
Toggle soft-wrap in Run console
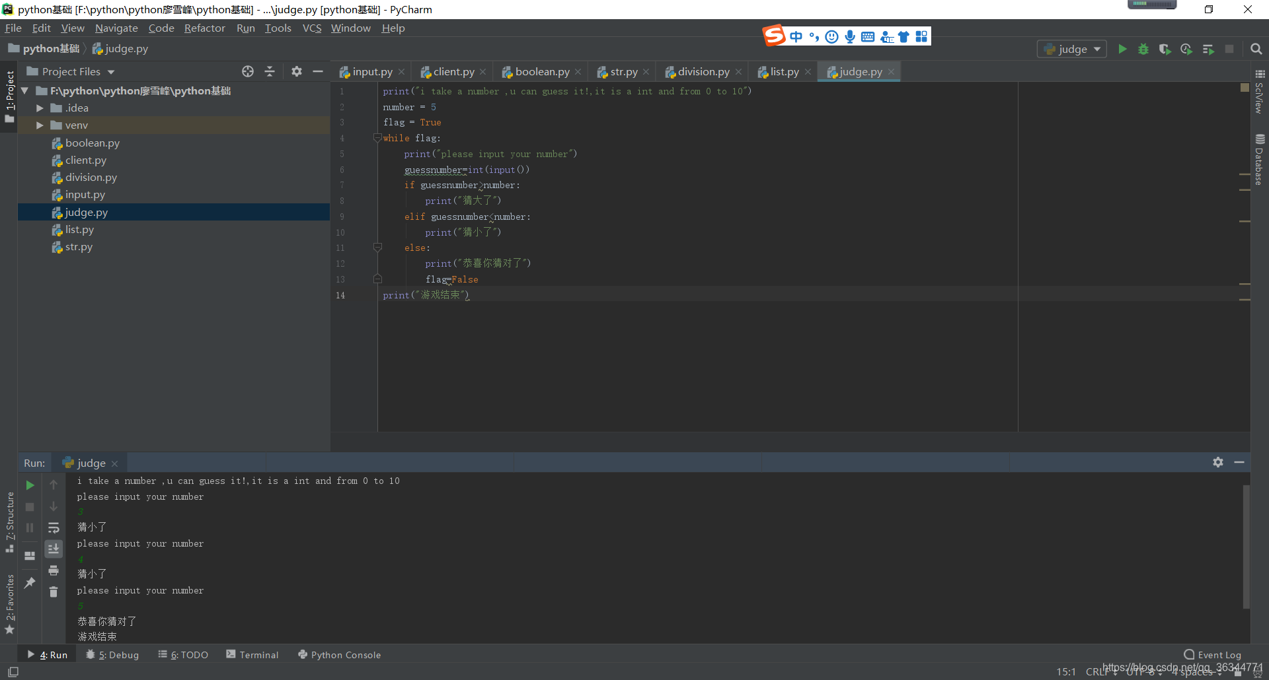click(54, 527)
